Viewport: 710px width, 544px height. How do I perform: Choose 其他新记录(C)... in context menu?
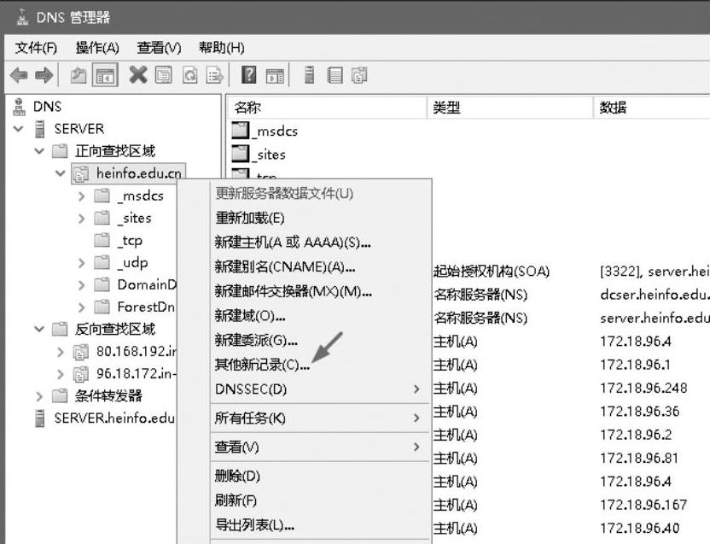pos(320,365)
